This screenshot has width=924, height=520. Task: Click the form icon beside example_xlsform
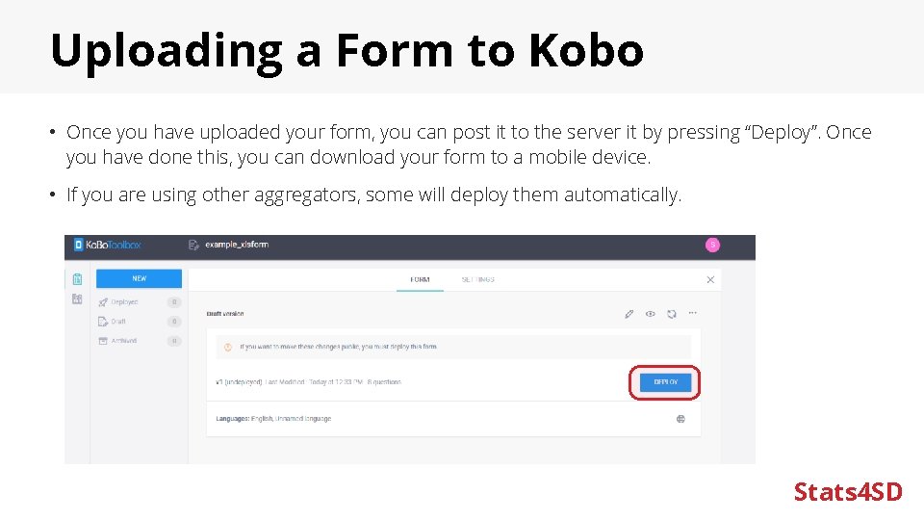[x=194, y=246]
